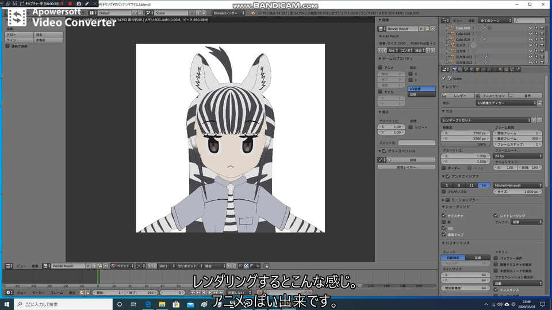Screen dimensions: 552x310
Task: Select anti-aliasing sample count 8
Action: coord(459,185)
